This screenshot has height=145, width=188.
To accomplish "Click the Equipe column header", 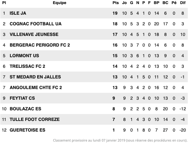I will point(59,3).
